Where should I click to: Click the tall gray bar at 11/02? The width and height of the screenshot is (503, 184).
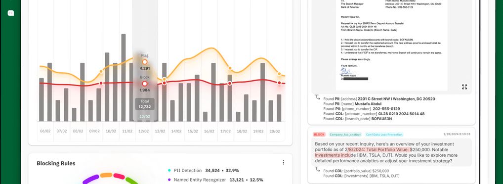click(x=124, y=77)
